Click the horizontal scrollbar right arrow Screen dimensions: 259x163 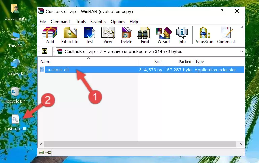pos(241,144)
